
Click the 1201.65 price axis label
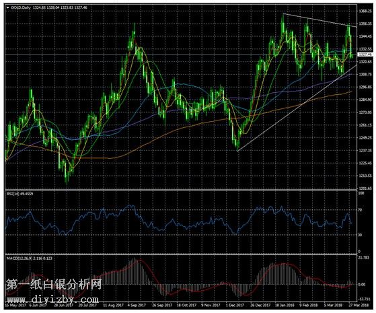pyautogui.click(x=365, y=188)
